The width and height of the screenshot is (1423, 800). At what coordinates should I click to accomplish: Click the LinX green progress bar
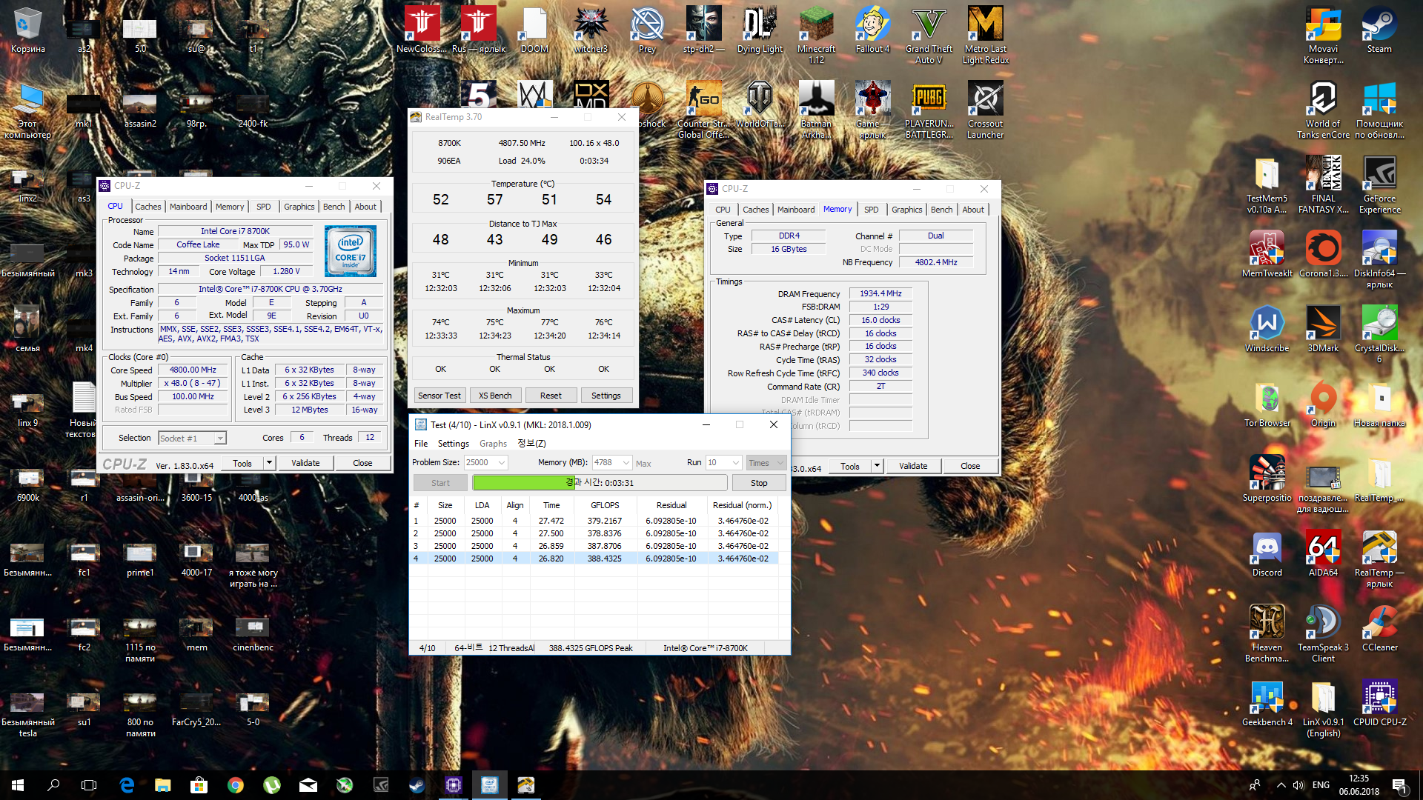click(524, 483)
